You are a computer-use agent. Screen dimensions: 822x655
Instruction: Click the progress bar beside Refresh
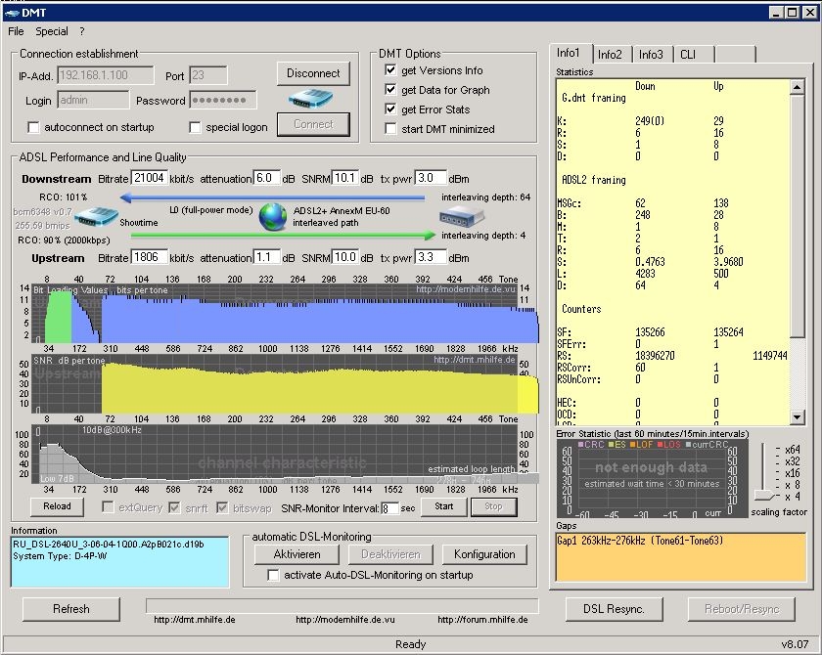click(x=342, y=606)
